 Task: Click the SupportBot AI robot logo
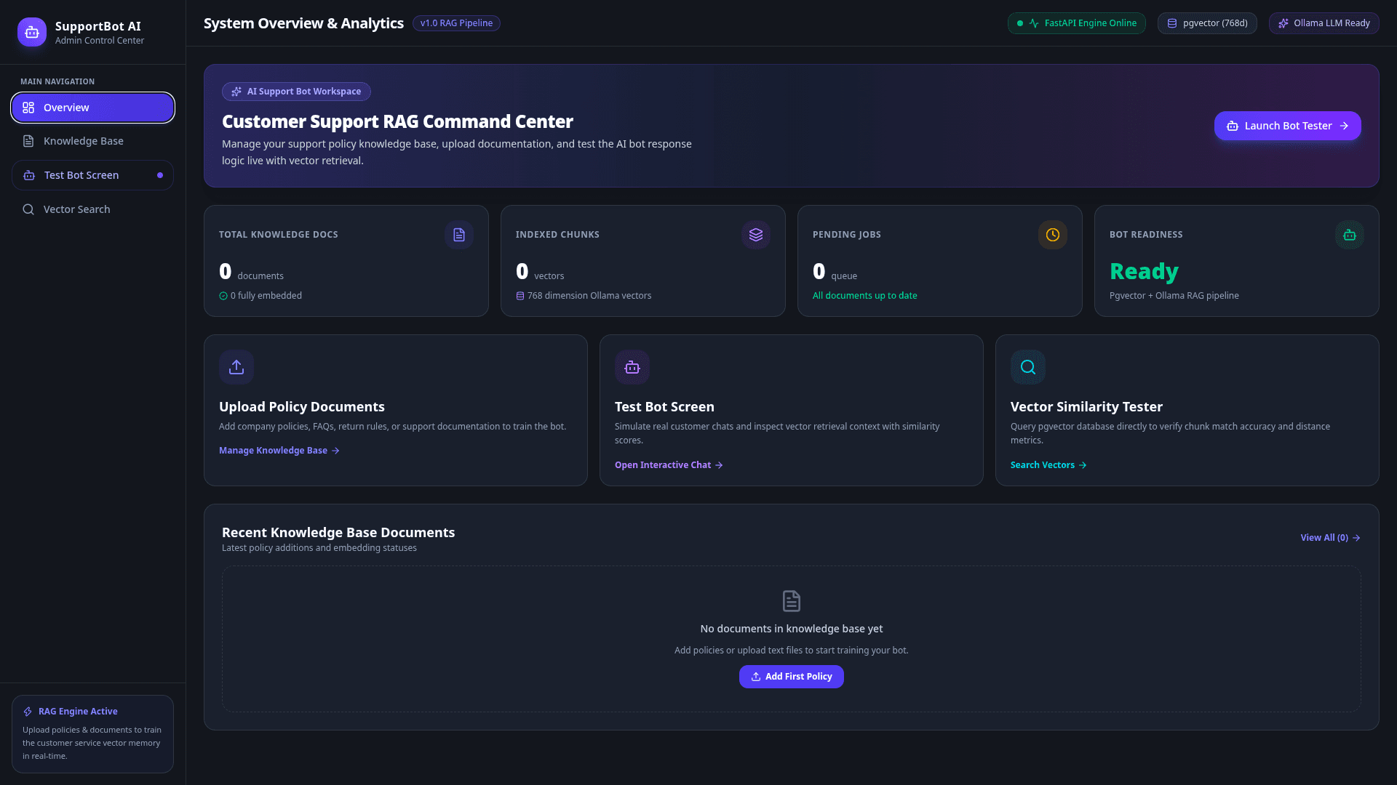click(x=32, y=32)
